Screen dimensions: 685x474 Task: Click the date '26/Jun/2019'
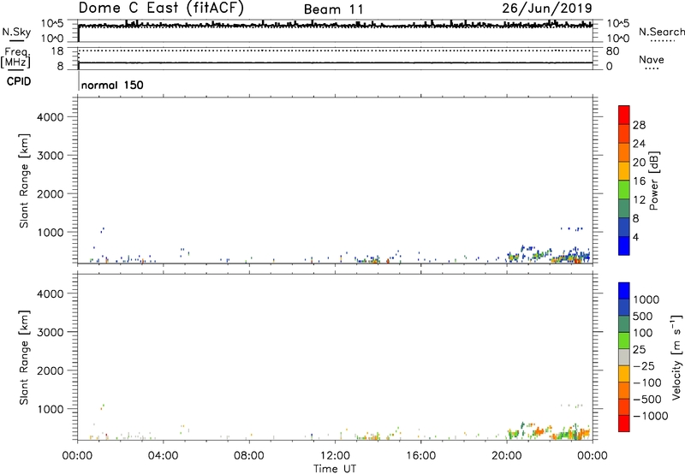tap(547, 9)
